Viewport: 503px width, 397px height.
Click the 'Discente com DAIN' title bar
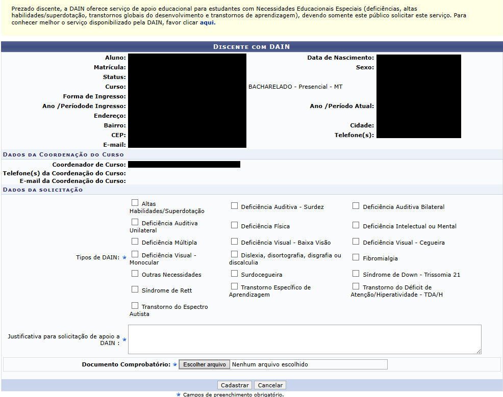252,47
